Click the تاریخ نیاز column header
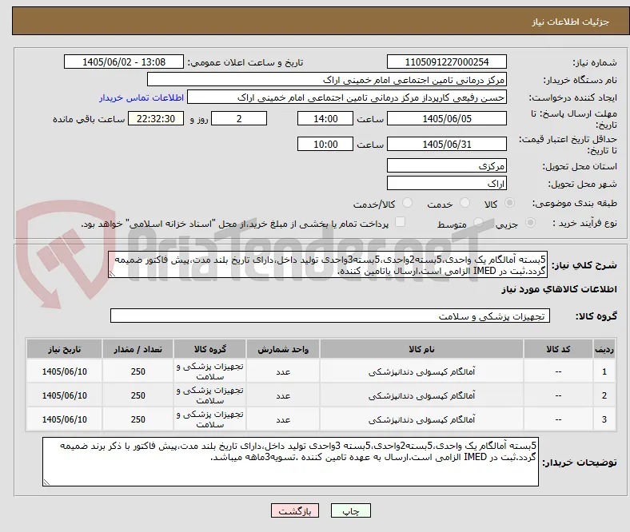The width and height of the screenshot is (630, 532). click(64, 349)
